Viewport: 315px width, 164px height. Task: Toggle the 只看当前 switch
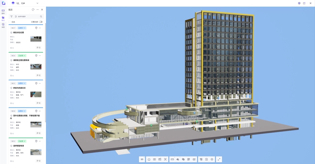(41, 22)
